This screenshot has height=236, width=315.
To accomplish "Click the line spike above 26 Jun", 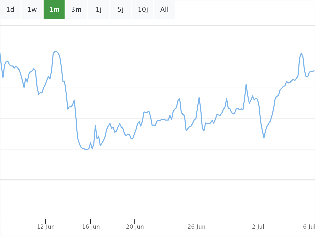I will tap(199, 98).
